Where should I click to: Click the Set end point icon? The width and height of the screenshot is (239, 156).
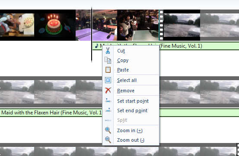108,110
